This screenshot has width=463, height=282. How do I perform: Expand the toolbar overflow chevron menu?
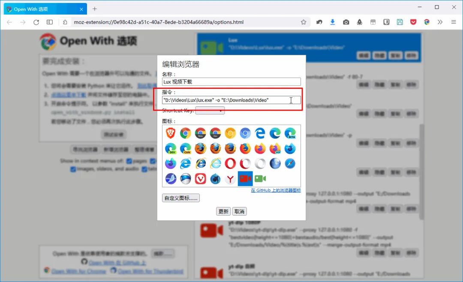pos(440,22)
